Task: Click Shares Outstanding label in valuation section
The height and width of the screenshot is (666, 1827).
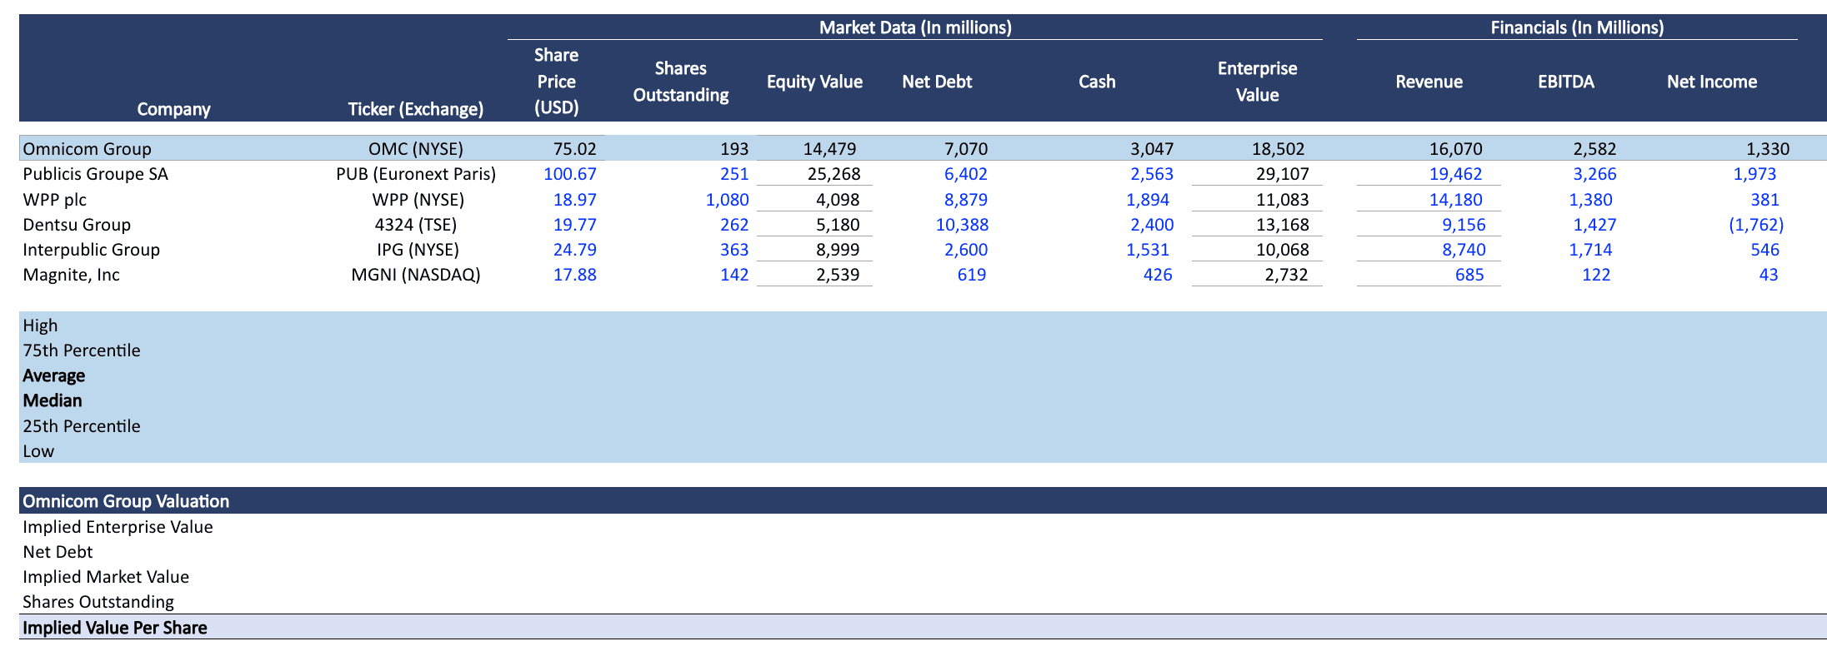Action: point(98,602)
